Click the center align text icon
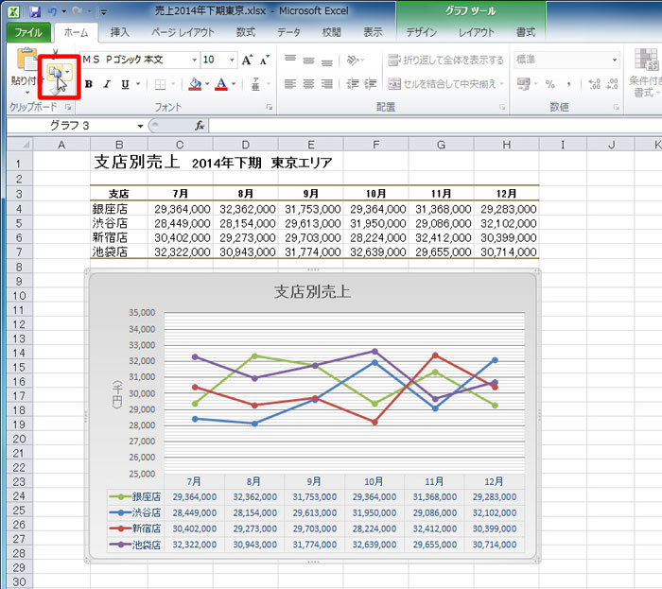The image size is (662, 589). [309, 84]
